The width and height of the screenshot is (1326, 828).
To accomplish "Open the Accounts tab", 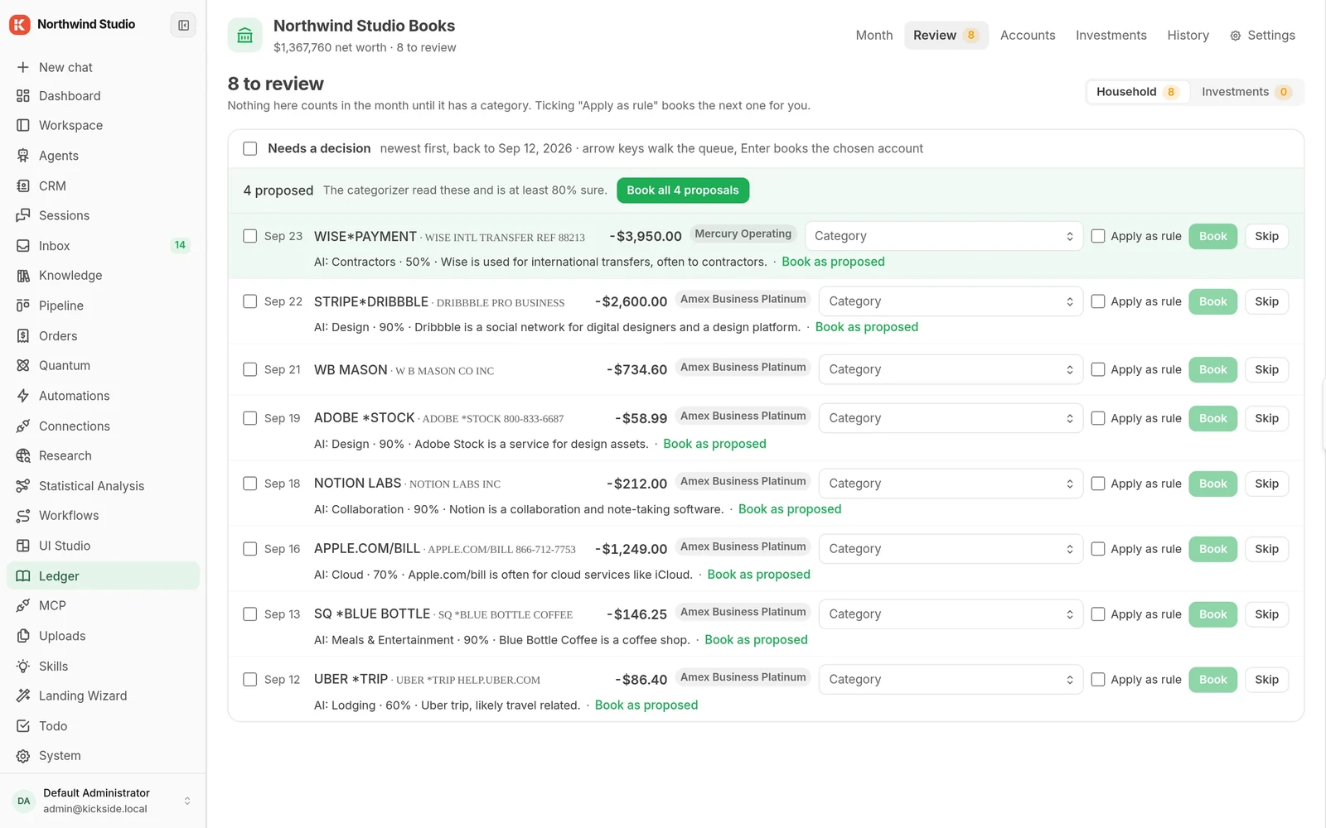I will (1028, 36).
